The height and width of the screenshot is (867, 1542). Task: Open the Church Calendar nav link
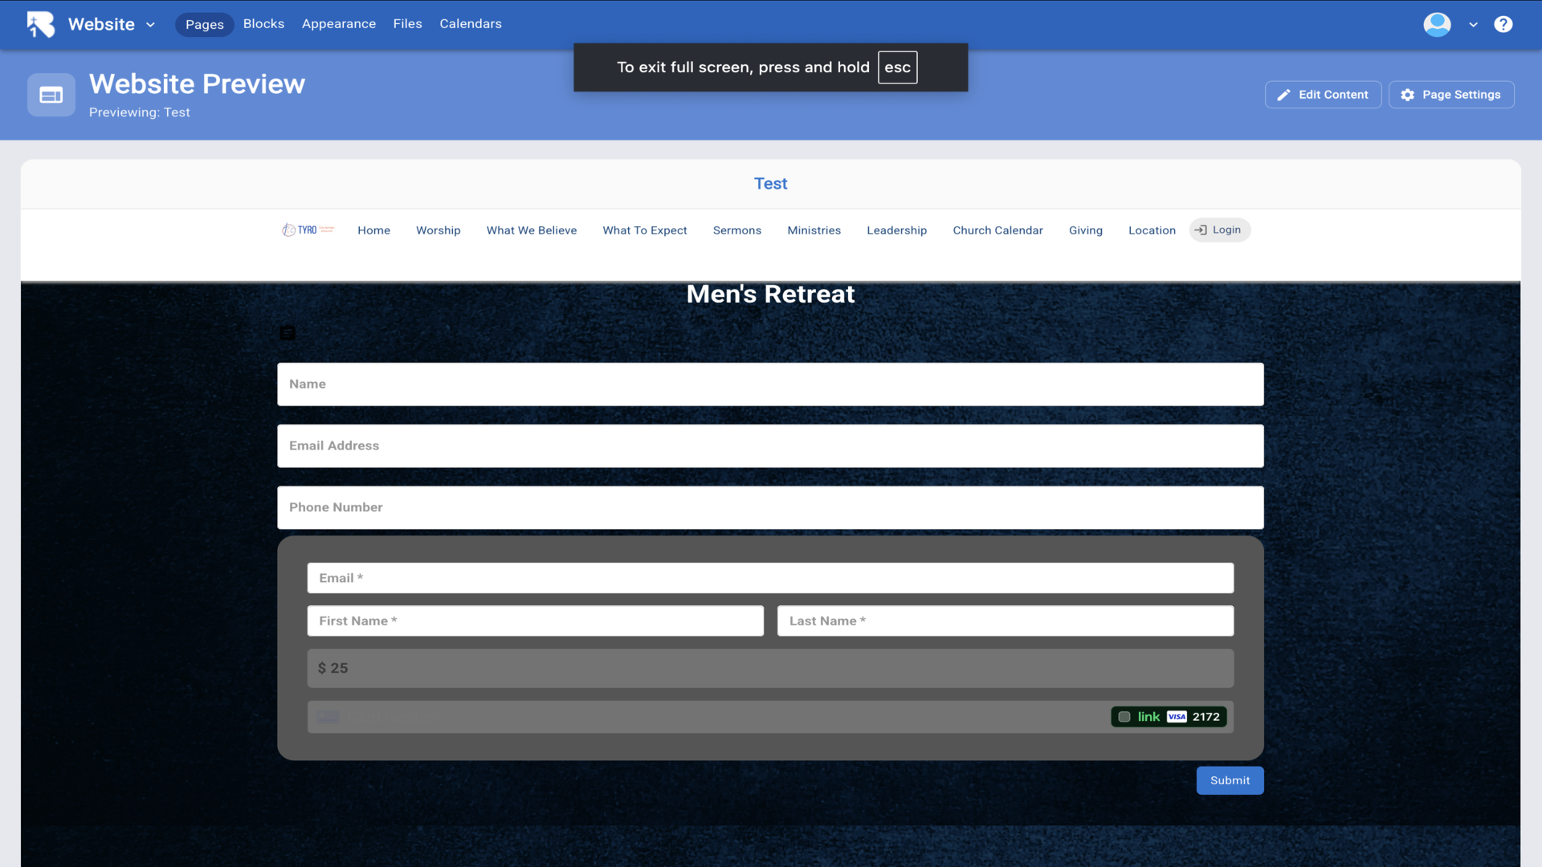coord(997,230)
